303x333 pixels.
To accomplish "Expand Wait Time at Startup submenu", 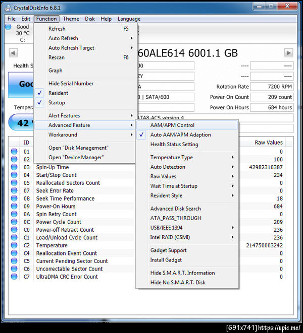I will 187,186.
